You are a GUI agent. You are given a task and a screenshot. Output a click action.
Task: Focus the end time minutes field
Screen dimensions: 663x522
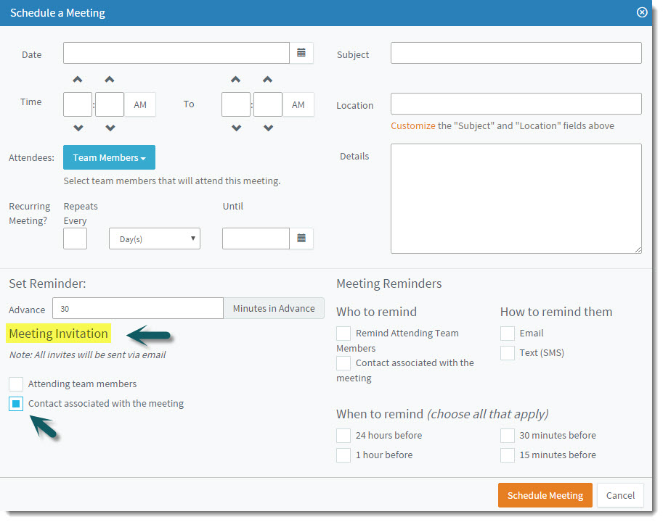(x=268, y=104)
